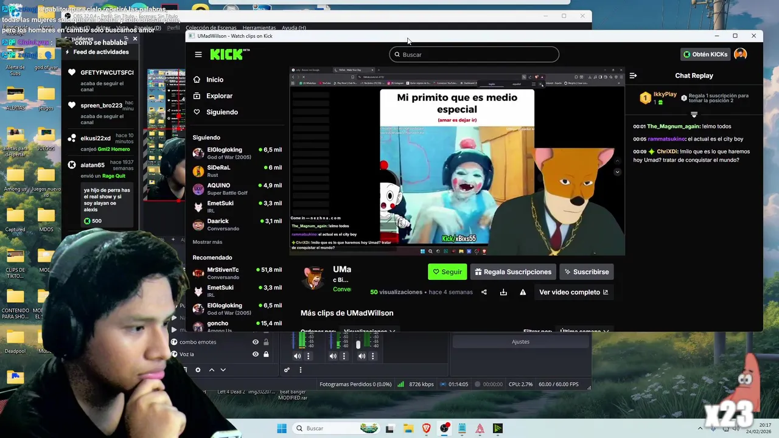Screen dimensions: 779x438
Task: Download the clip with download icon
Action: [503, 292]
